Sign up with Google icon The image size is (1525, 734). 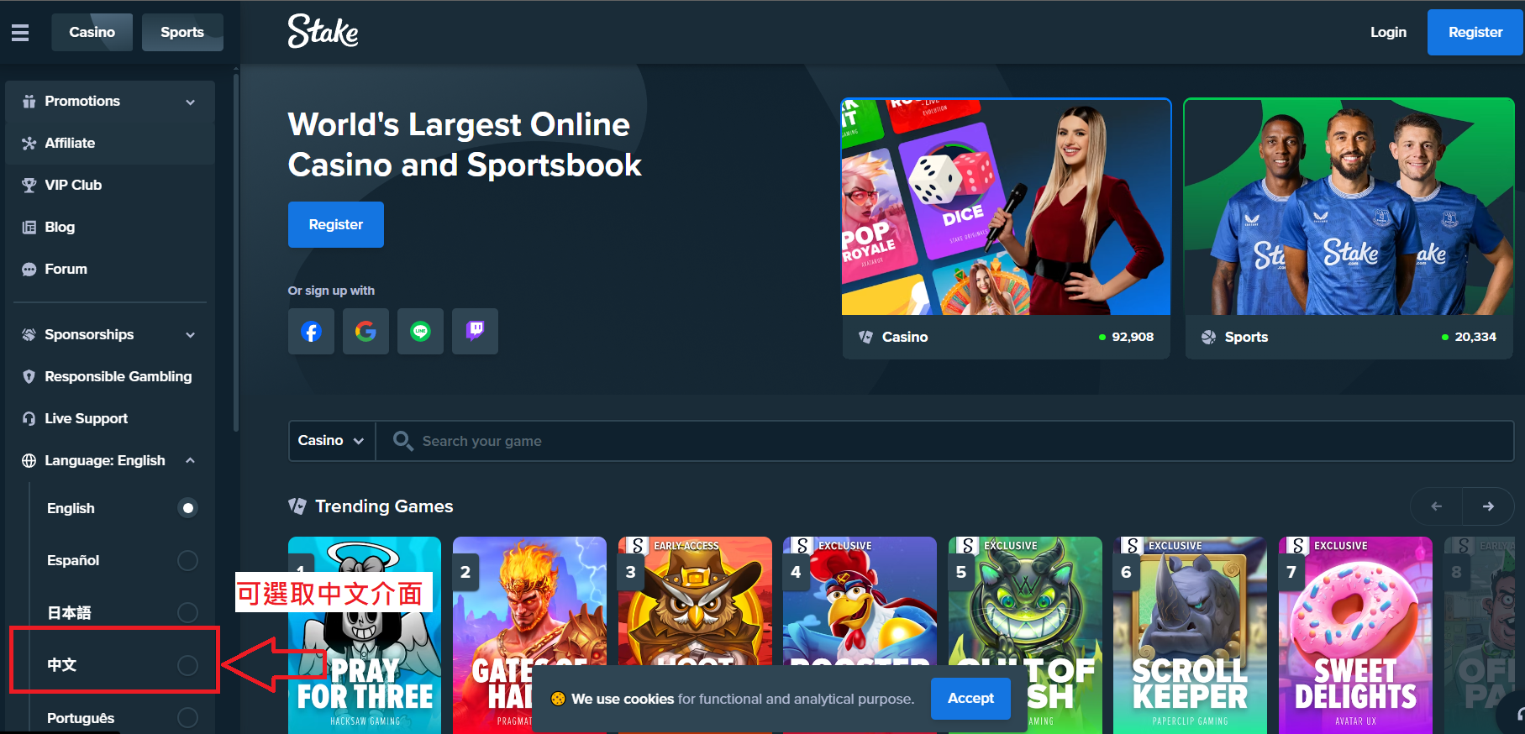coord(365,332)
